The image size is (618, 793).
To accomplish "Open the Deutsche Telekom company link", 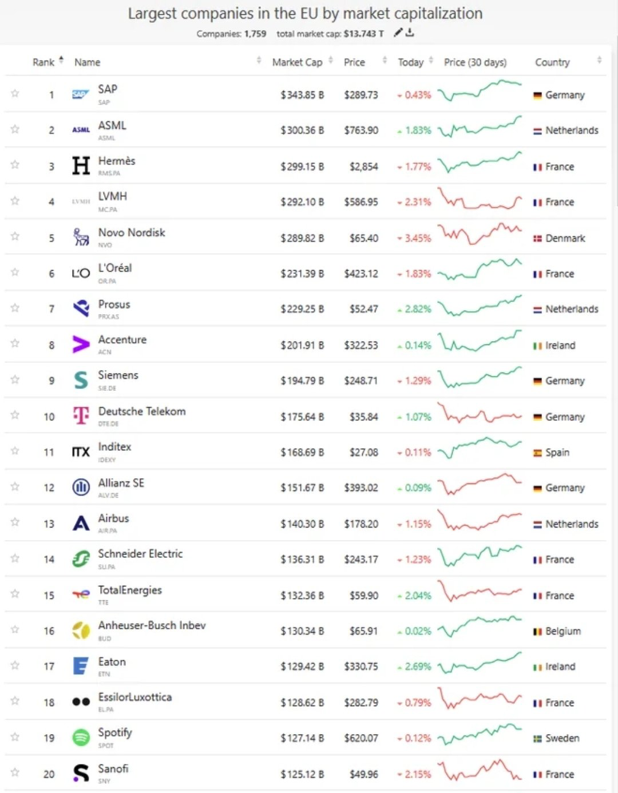I will (x=142, y=411).
